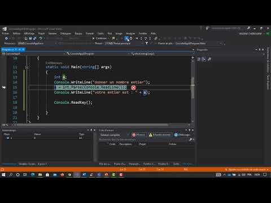Navigate backward using the toolbar back icon
The image size is (271, 203).
pyautogui.click(x=6, y=38)
